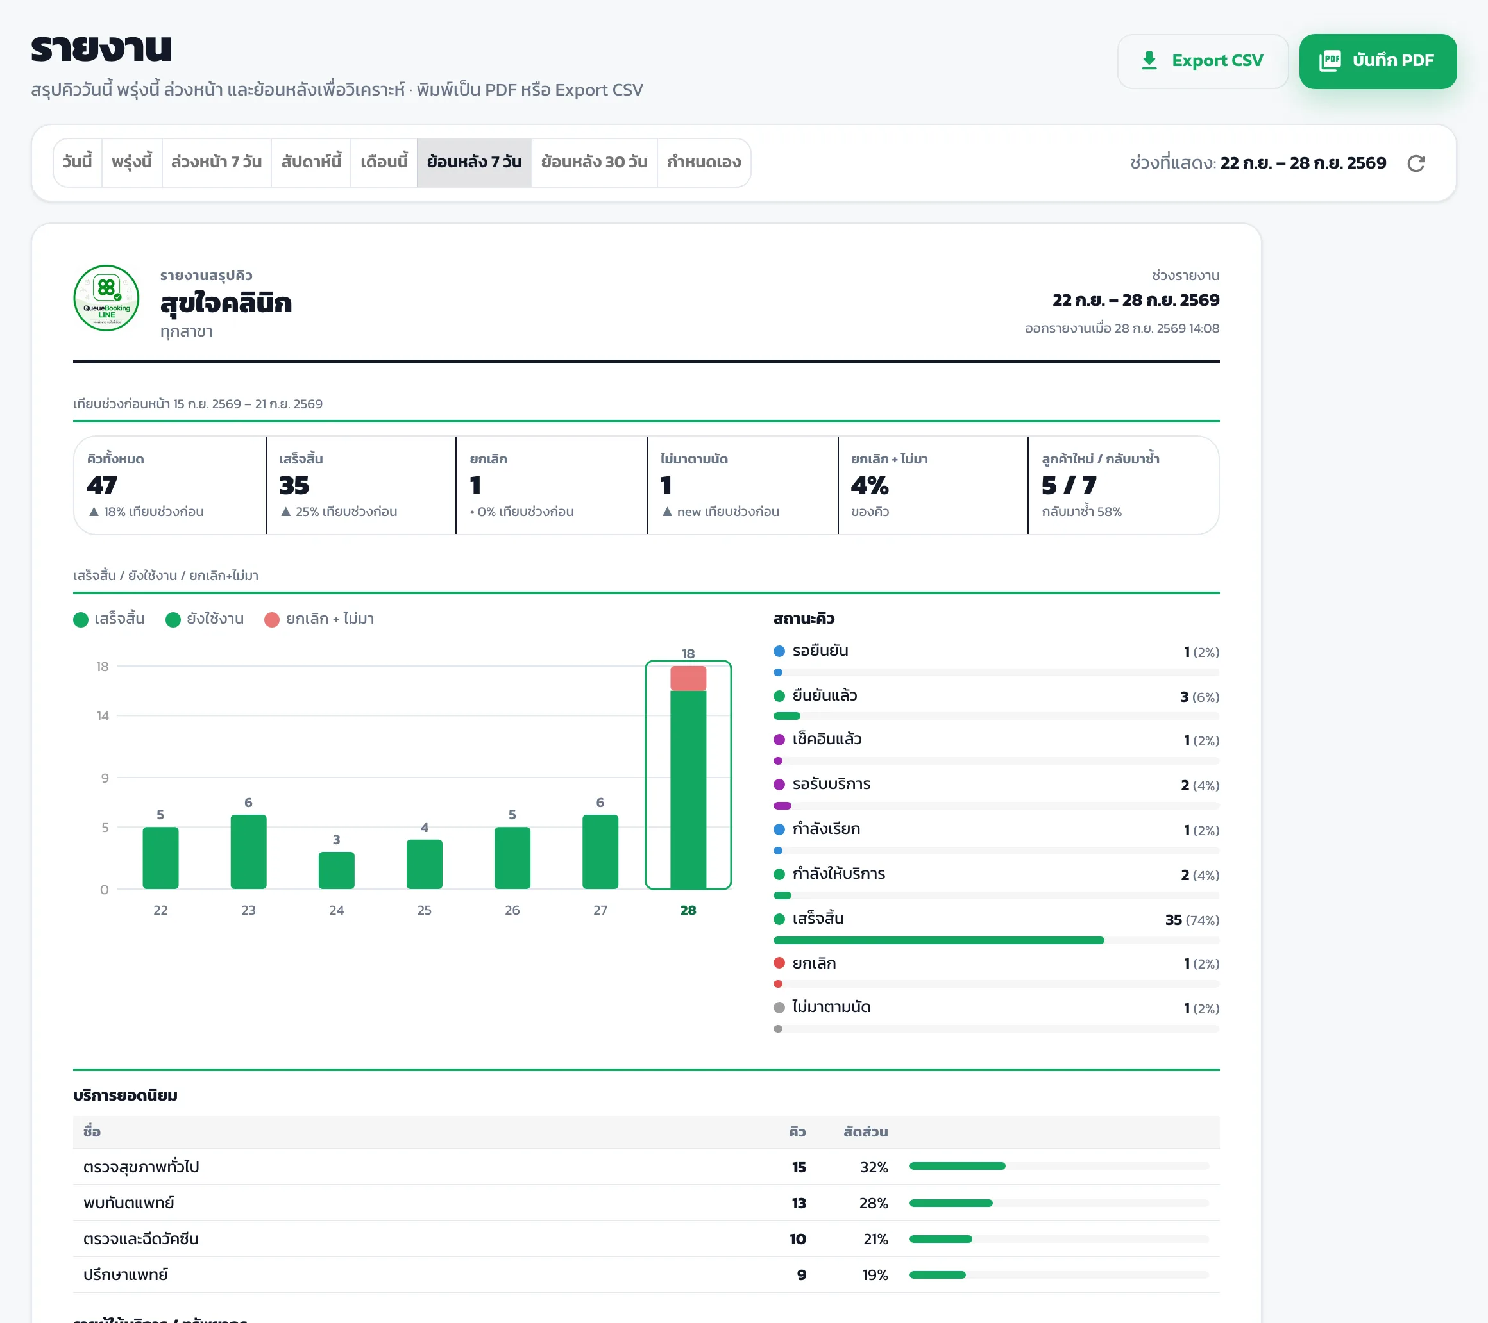Click the ยกเลิก + ไม่มา legend item
This screenshot has width=1488, height=1323.
pos(319,619)
